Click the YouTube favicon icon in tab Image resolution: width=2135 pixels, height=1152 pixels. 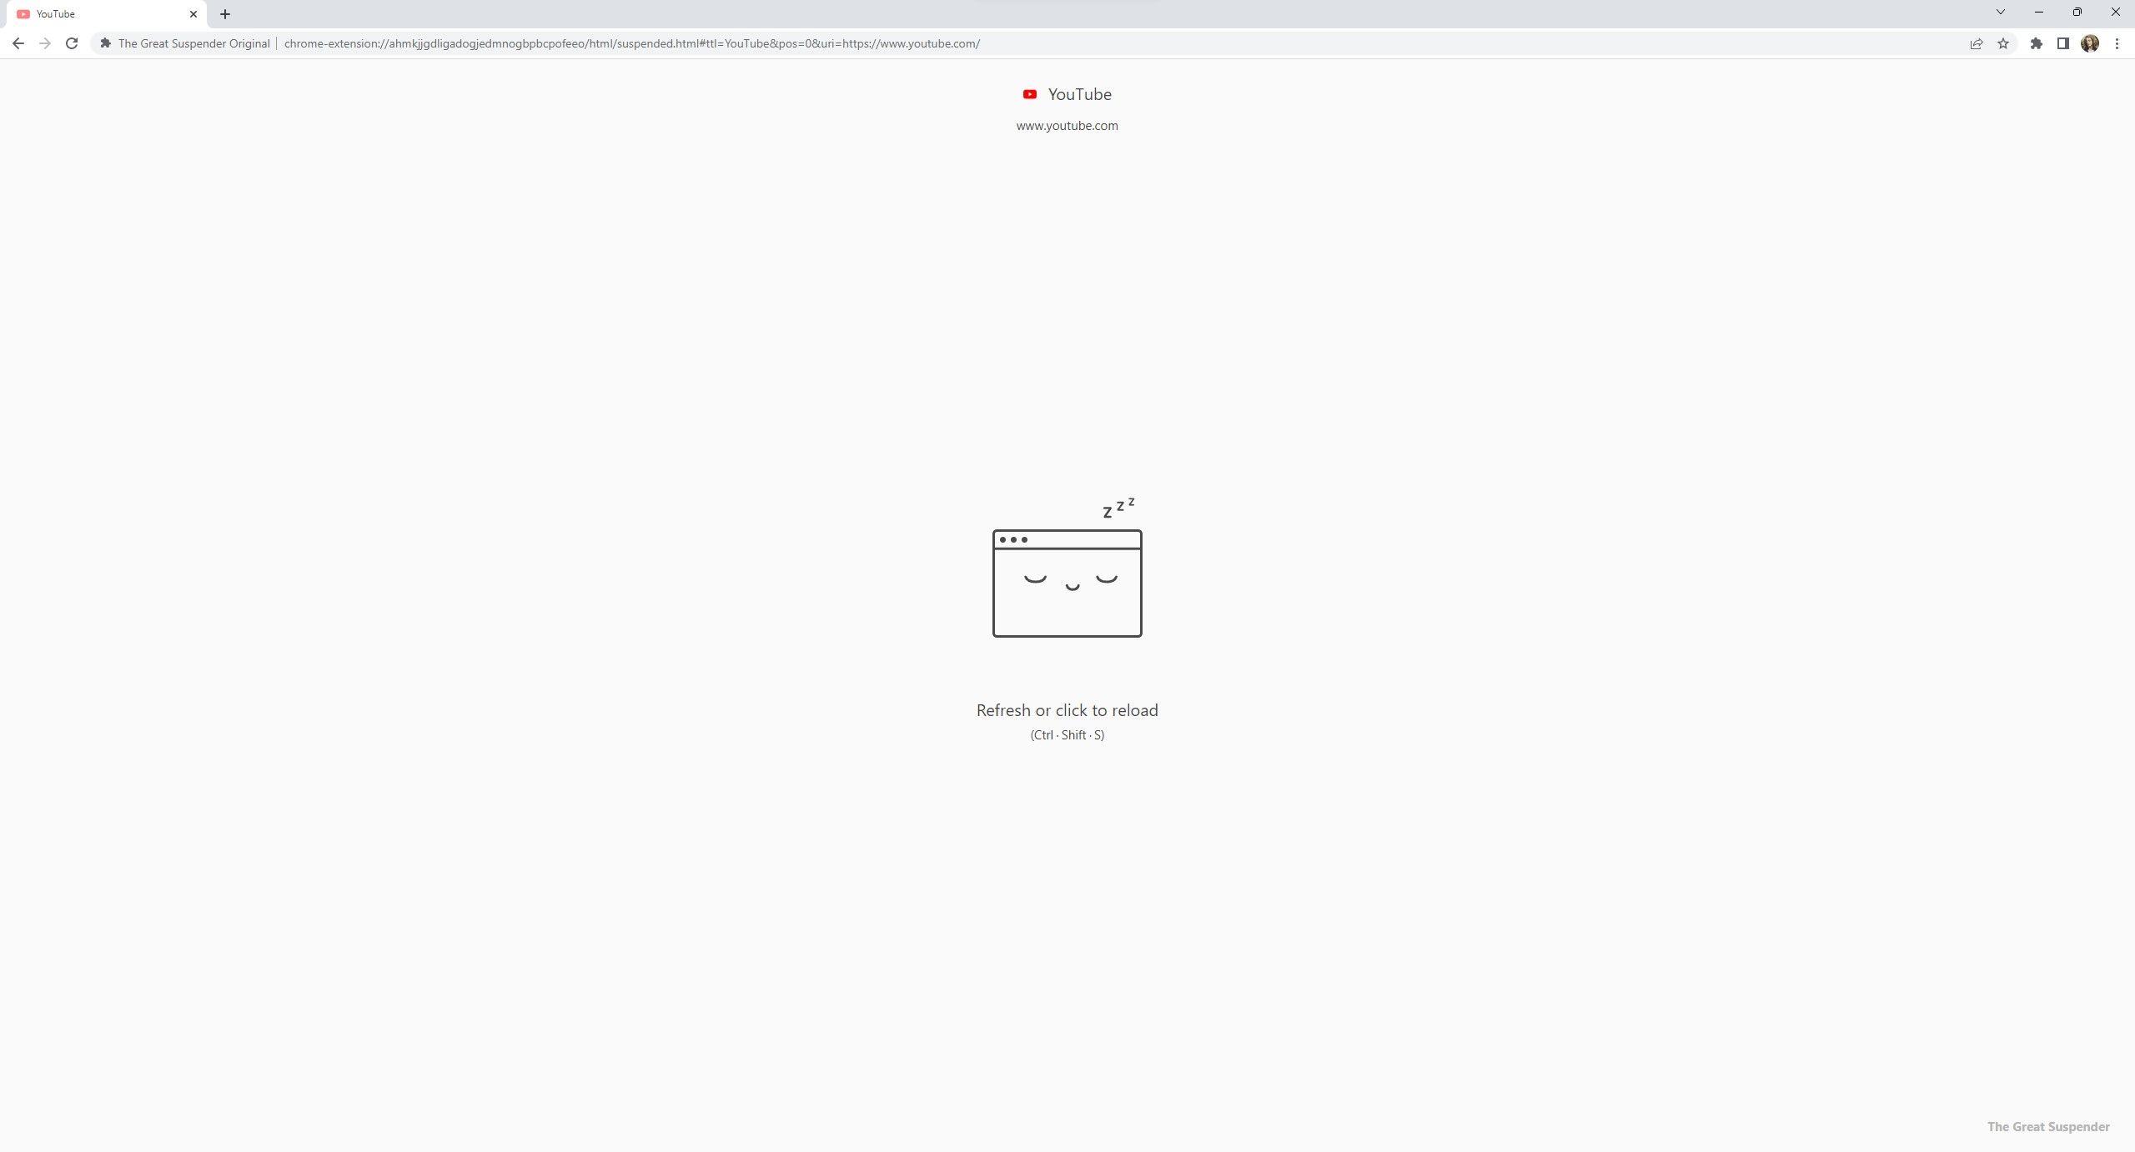(x=24, y=14)
